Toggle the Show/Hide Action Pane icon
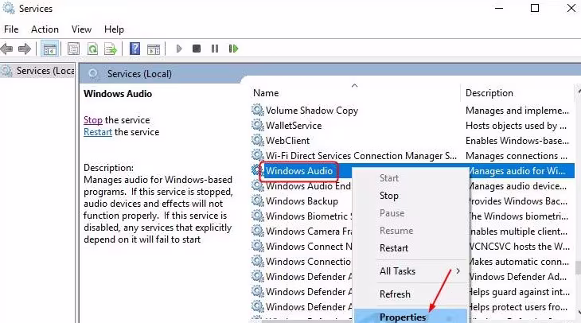Viewport: 581px width, 323px height. coord(154,49)
